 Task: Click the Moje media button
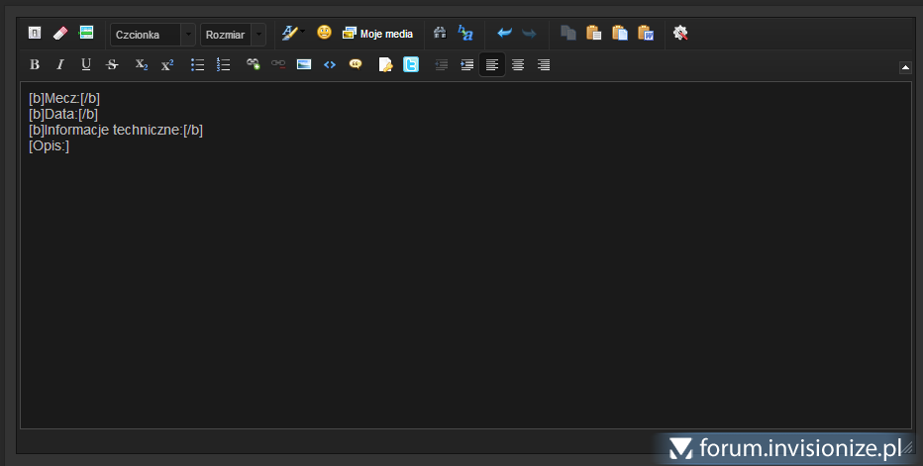(x=377, y=34)
